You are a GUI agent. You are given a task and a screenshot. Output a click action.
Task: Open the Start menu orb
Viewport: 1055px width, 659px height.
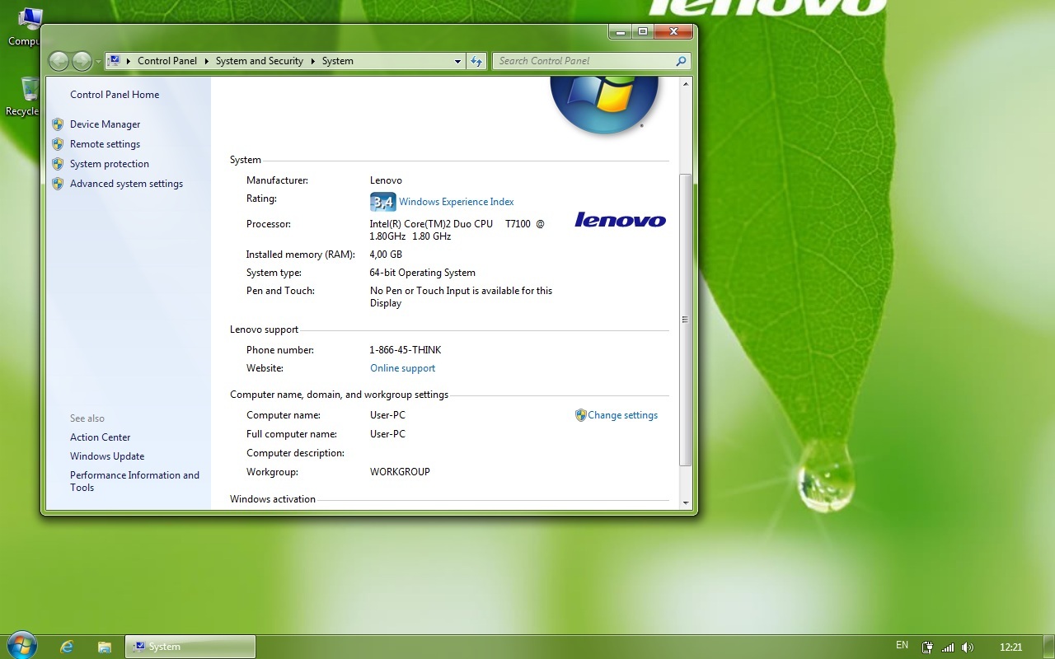coord(21,646)
